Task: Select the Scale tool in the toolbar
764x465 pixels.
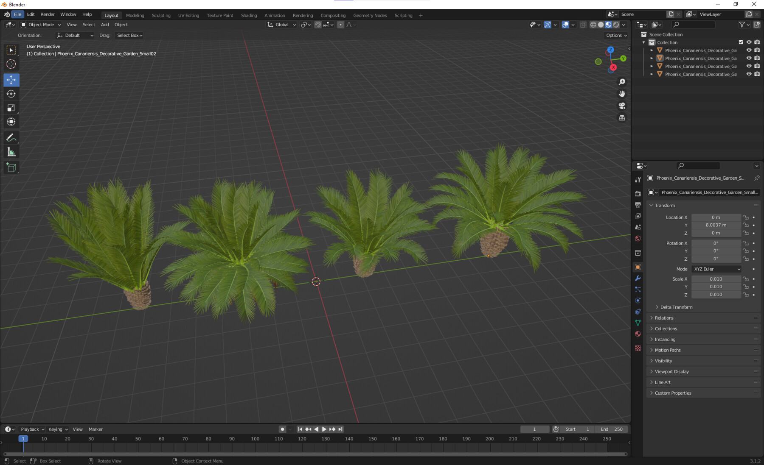Action: click(11, 108)
